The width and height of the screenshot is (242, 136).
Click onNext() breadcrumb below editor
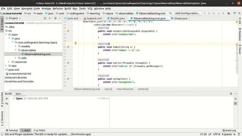[x=143, y=89]
